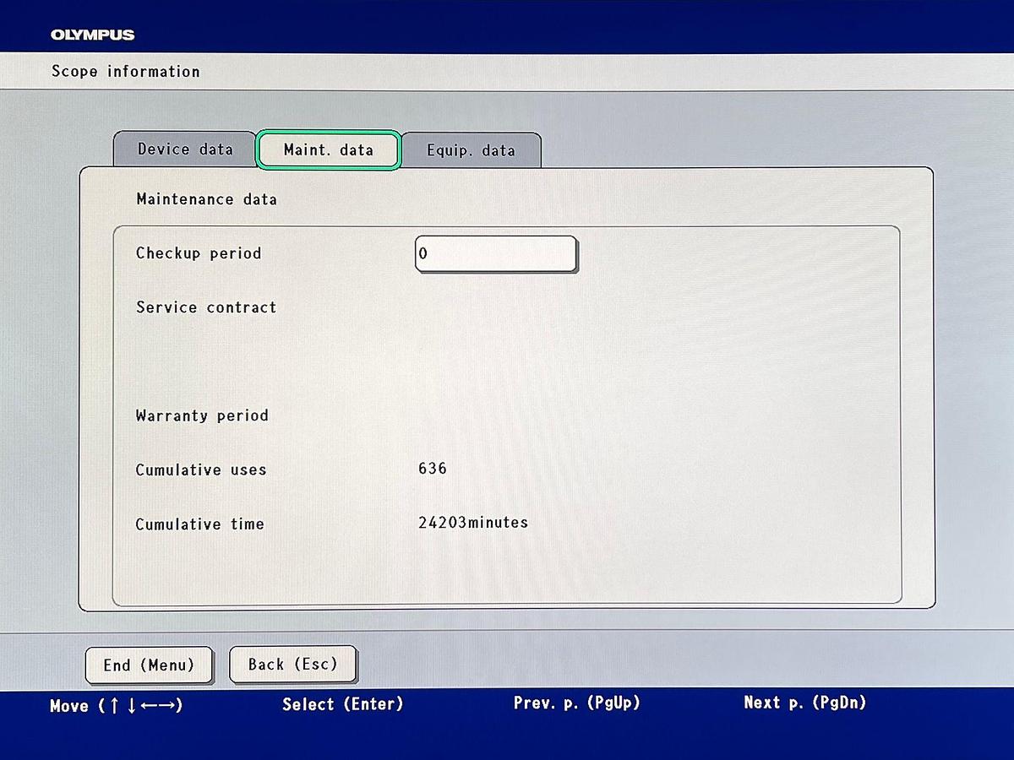Go to previous page via Prev. p. (PgUp)
1014x760 pixels.
click(x=577, y=703)
